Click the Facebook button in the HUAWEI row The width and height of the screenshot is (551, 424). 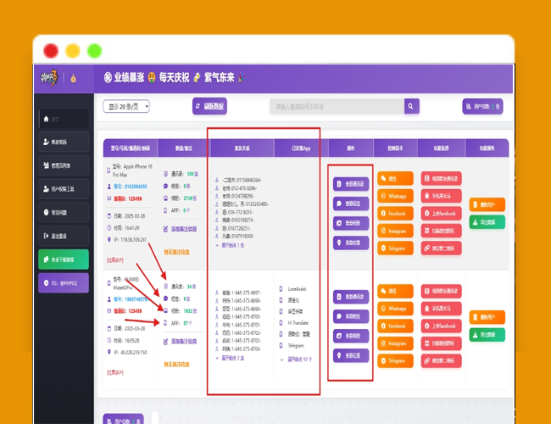click(394, 326)
